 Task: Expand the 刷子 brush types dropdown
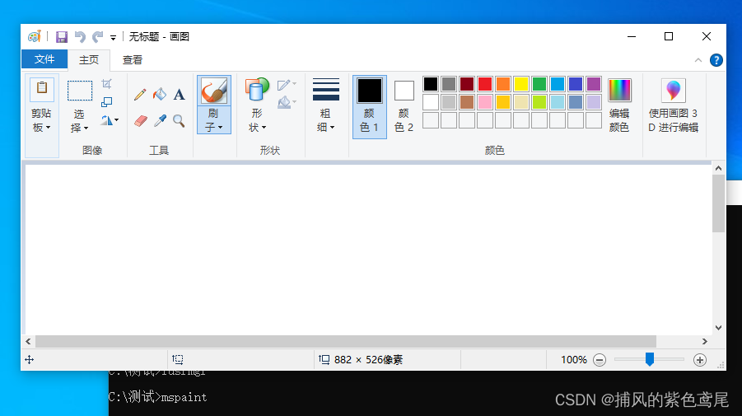click(214, 120)
